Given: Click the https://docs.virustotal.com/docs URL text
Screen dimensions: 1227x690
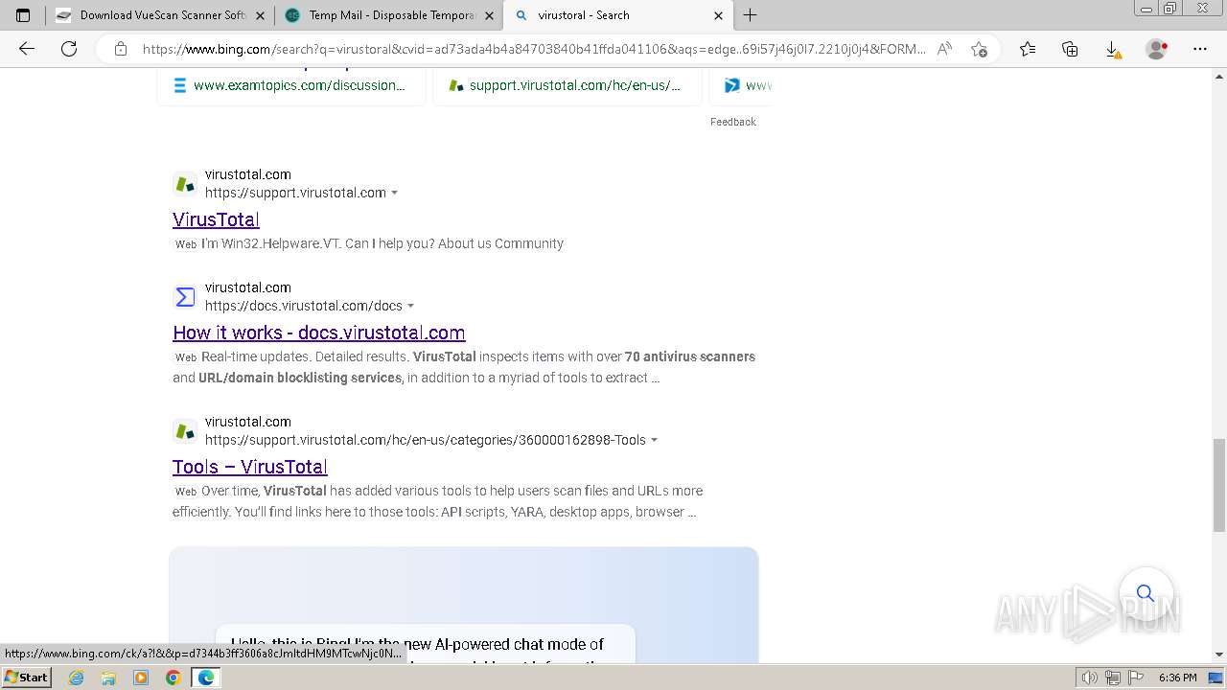Looking at the screenshot, I should pos(304,306).
